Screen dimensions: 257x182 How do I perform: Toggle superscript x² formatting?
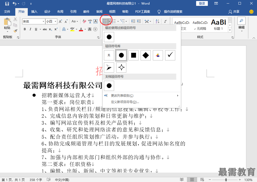56,29
